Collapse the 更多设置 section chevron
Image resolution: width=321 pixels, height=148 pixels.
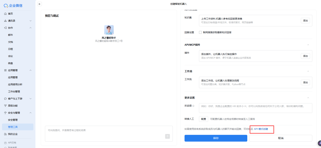point(308,98)
